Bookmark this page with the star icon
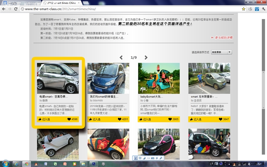Image resolution: width=267 pixels, height=167 pixels. 248,9
